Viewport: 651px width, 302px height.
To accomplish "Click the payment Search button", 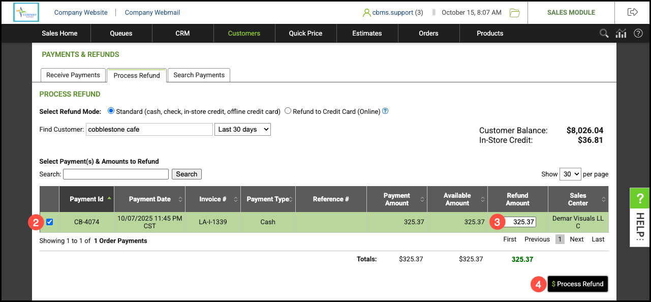I will [187, 174].
